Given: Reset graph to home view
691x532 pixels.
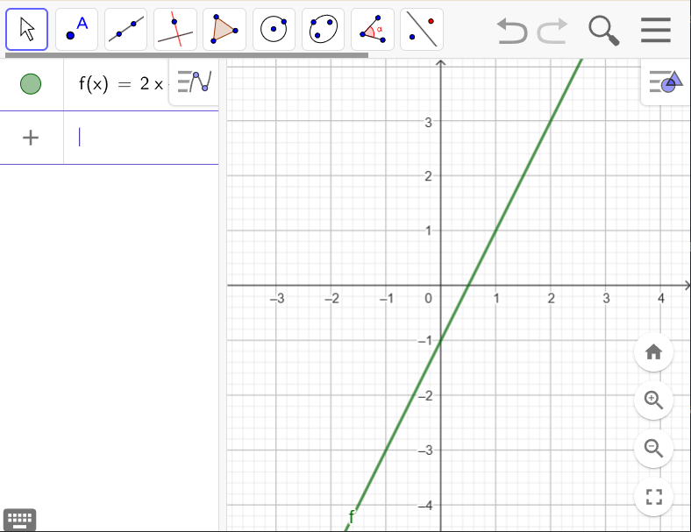Looking at the screenshot, I should coord(652,352).
